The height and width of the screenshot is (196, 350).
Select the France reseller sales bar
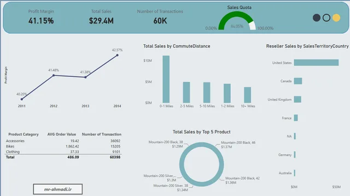coord(296,118)
